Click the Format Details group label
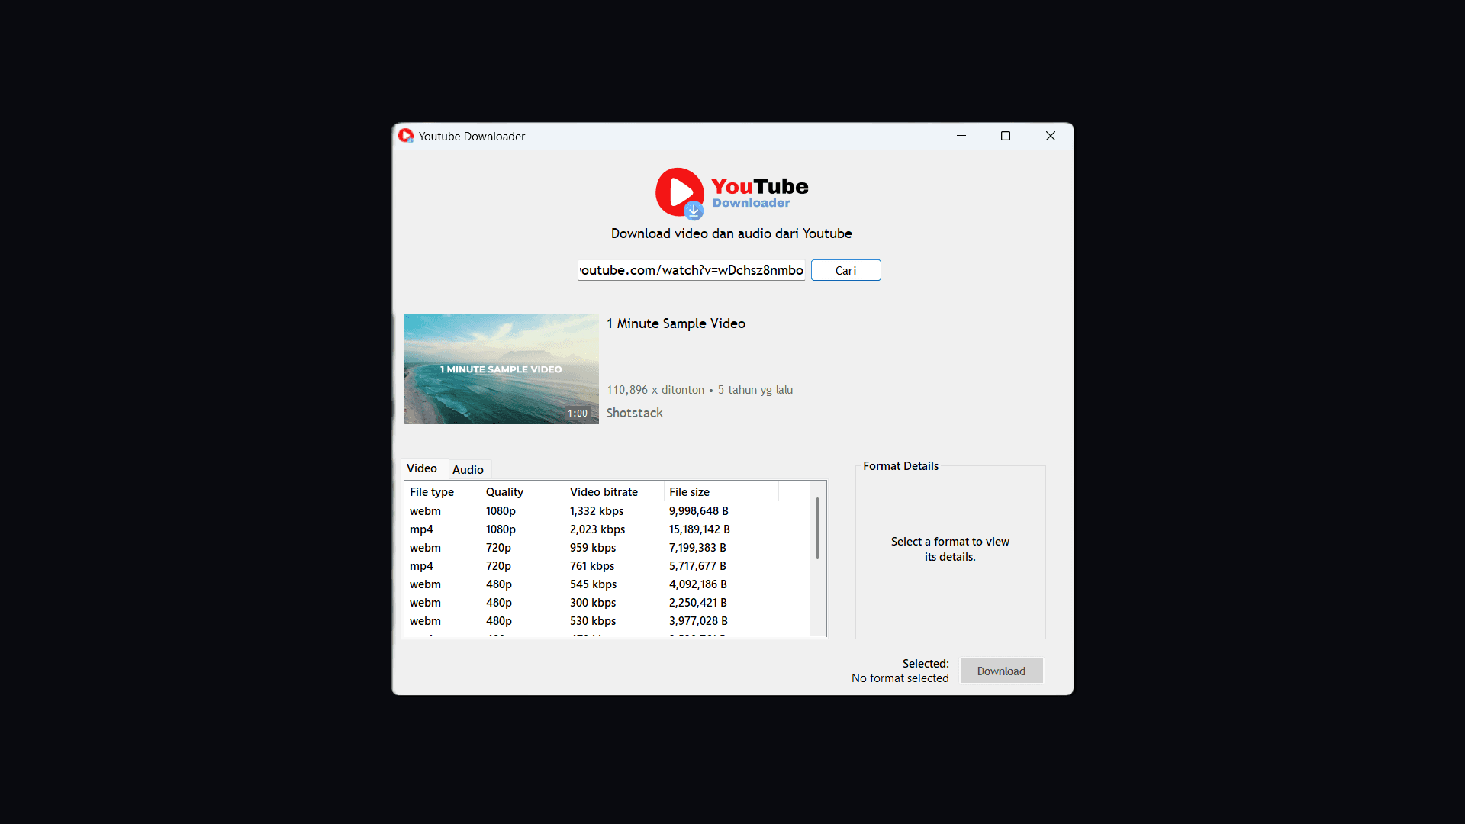 (900, 466)
